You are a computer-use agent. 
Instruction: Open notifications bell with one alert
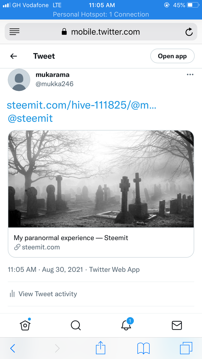[x=126, y=325]
